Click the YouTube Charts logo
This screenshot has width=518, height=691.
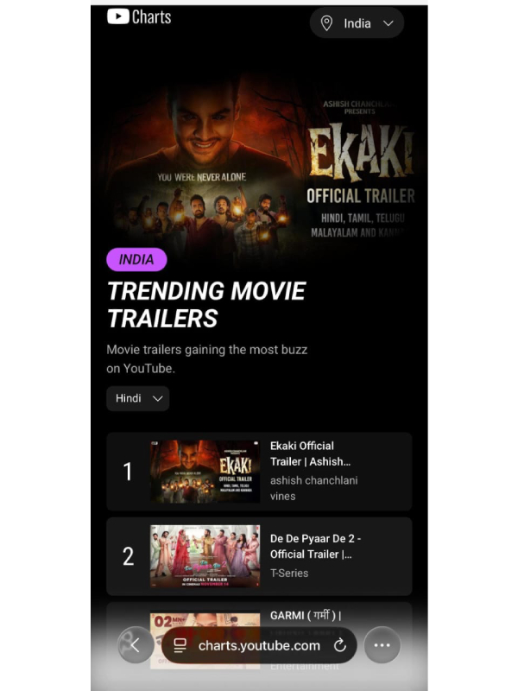(139, 16)
